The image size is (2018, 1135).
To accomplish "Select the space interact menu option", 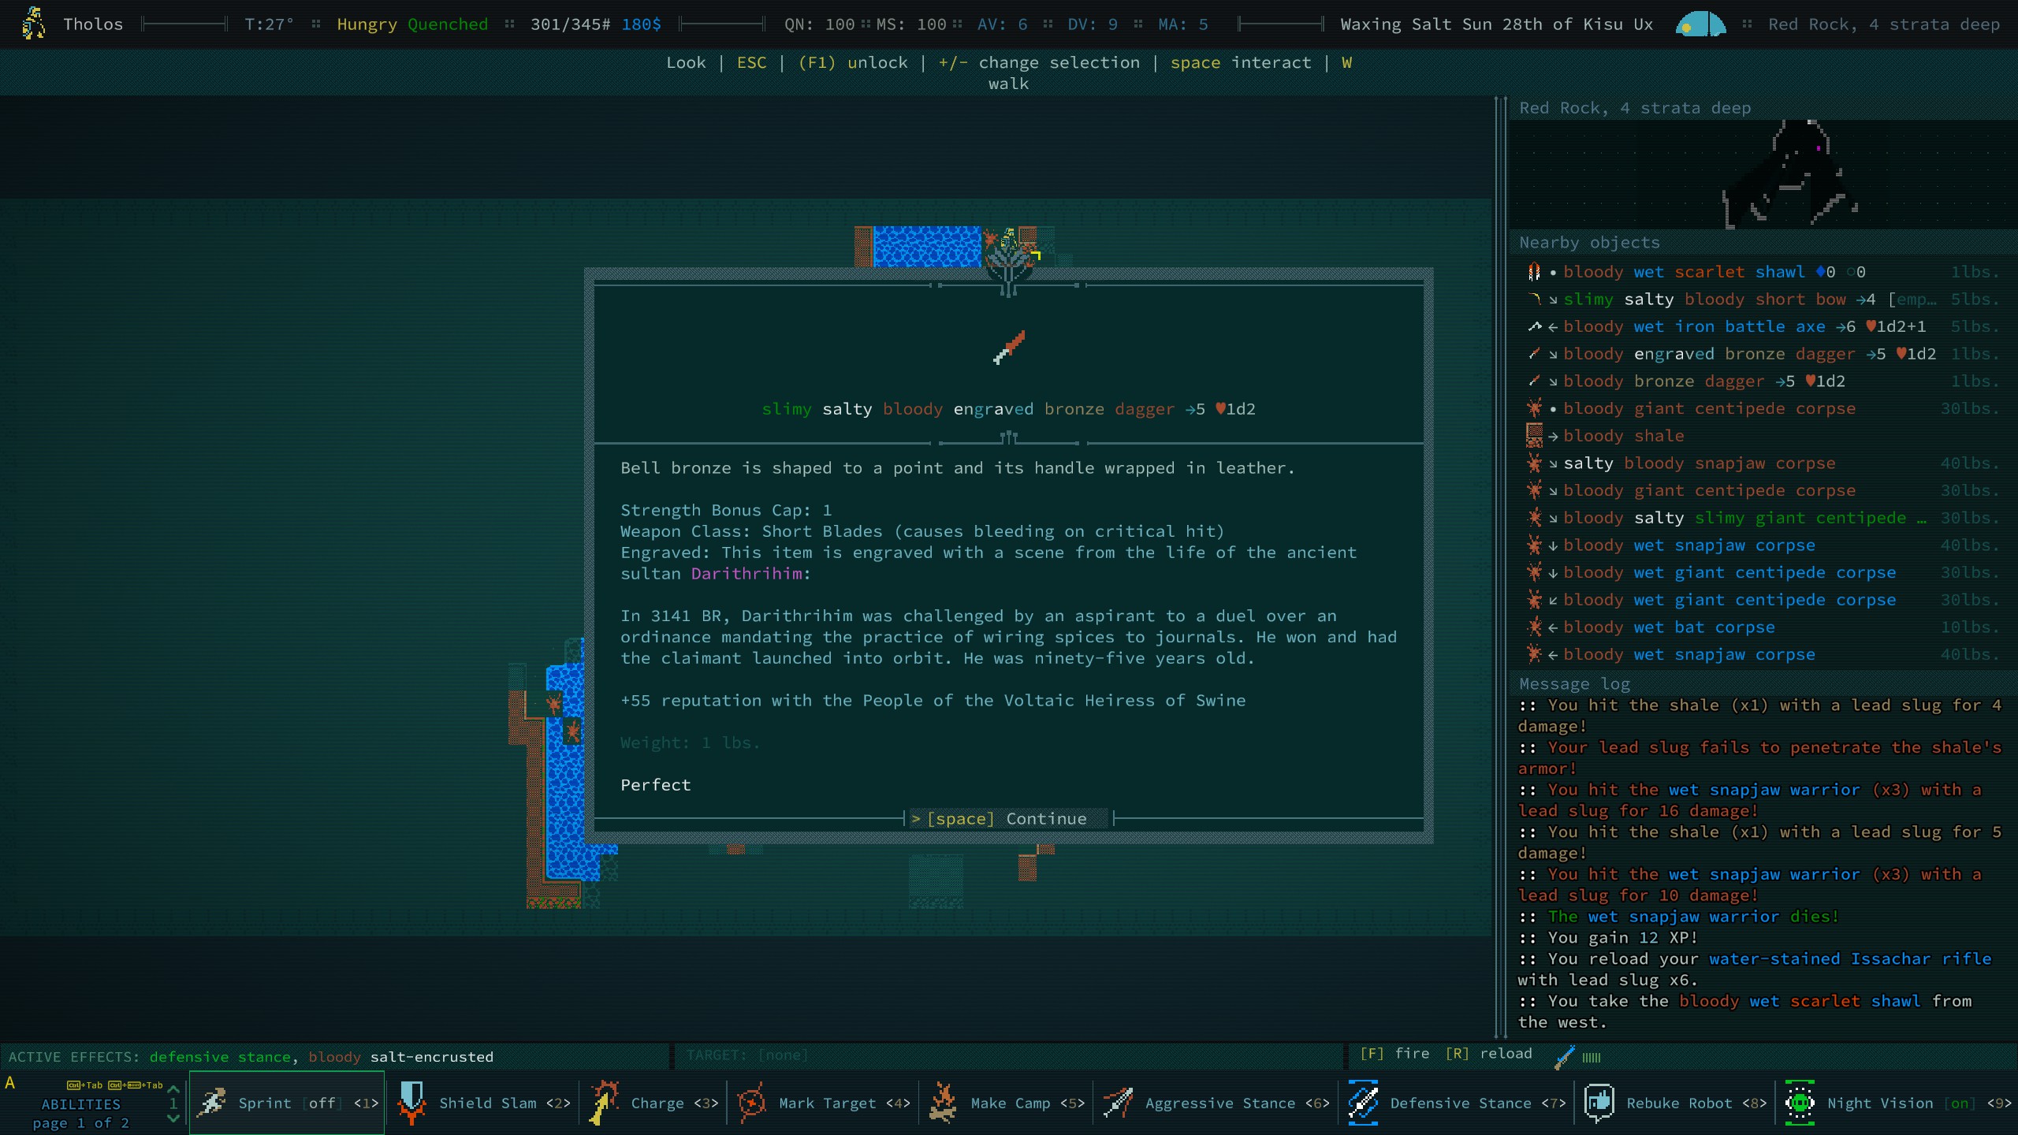I will [x=1238, y=62].
